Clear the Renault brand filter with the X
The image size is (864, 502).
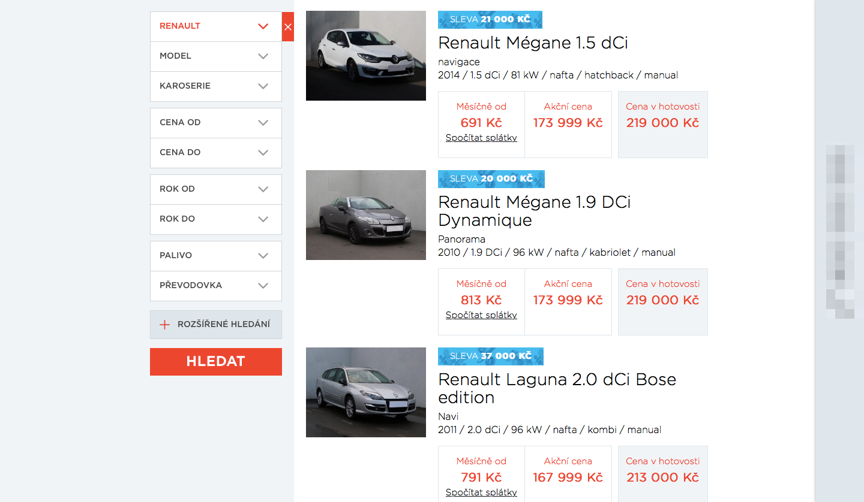pos(288,26)
